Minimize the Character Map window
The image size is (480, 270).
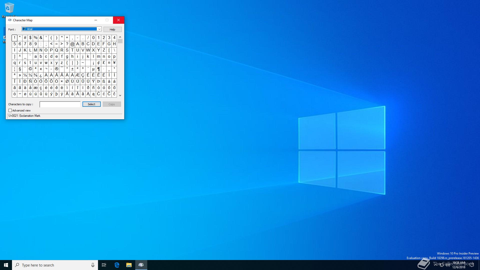pos(95,20)
